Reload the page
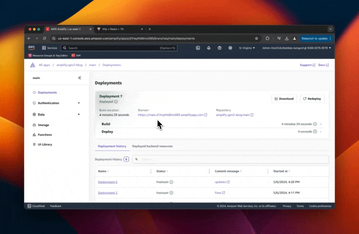Viewport: 359px width, 234px height. point(44,39)
